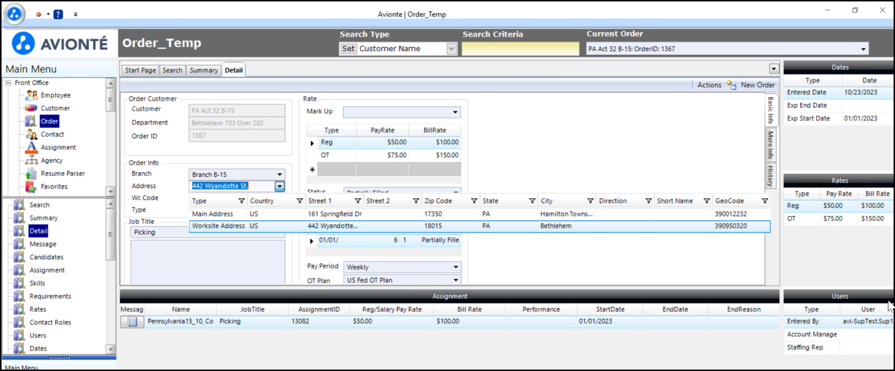The width and height of the screenshot is (895, 371).
Task: Click the icon beside Summary in lower menu
Action: [x=19, y=218]
